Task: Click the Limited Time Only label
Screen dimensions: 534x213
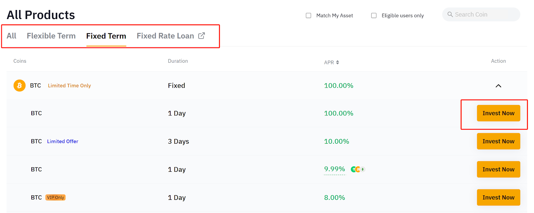Action: click(69, 86)
